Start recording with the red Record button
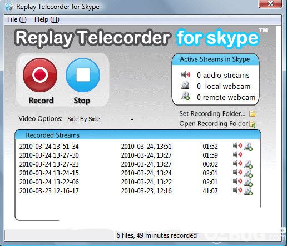 (40, 75)
